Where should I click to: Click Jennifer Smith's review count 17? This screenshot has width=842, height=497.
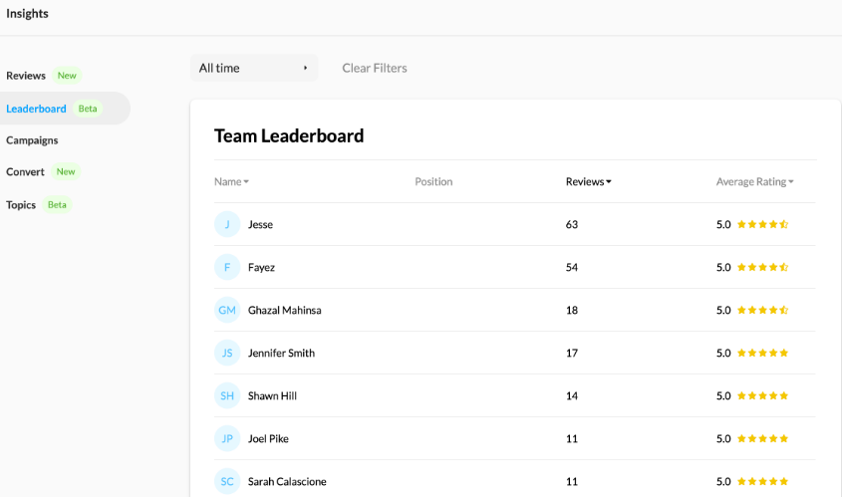572,354
